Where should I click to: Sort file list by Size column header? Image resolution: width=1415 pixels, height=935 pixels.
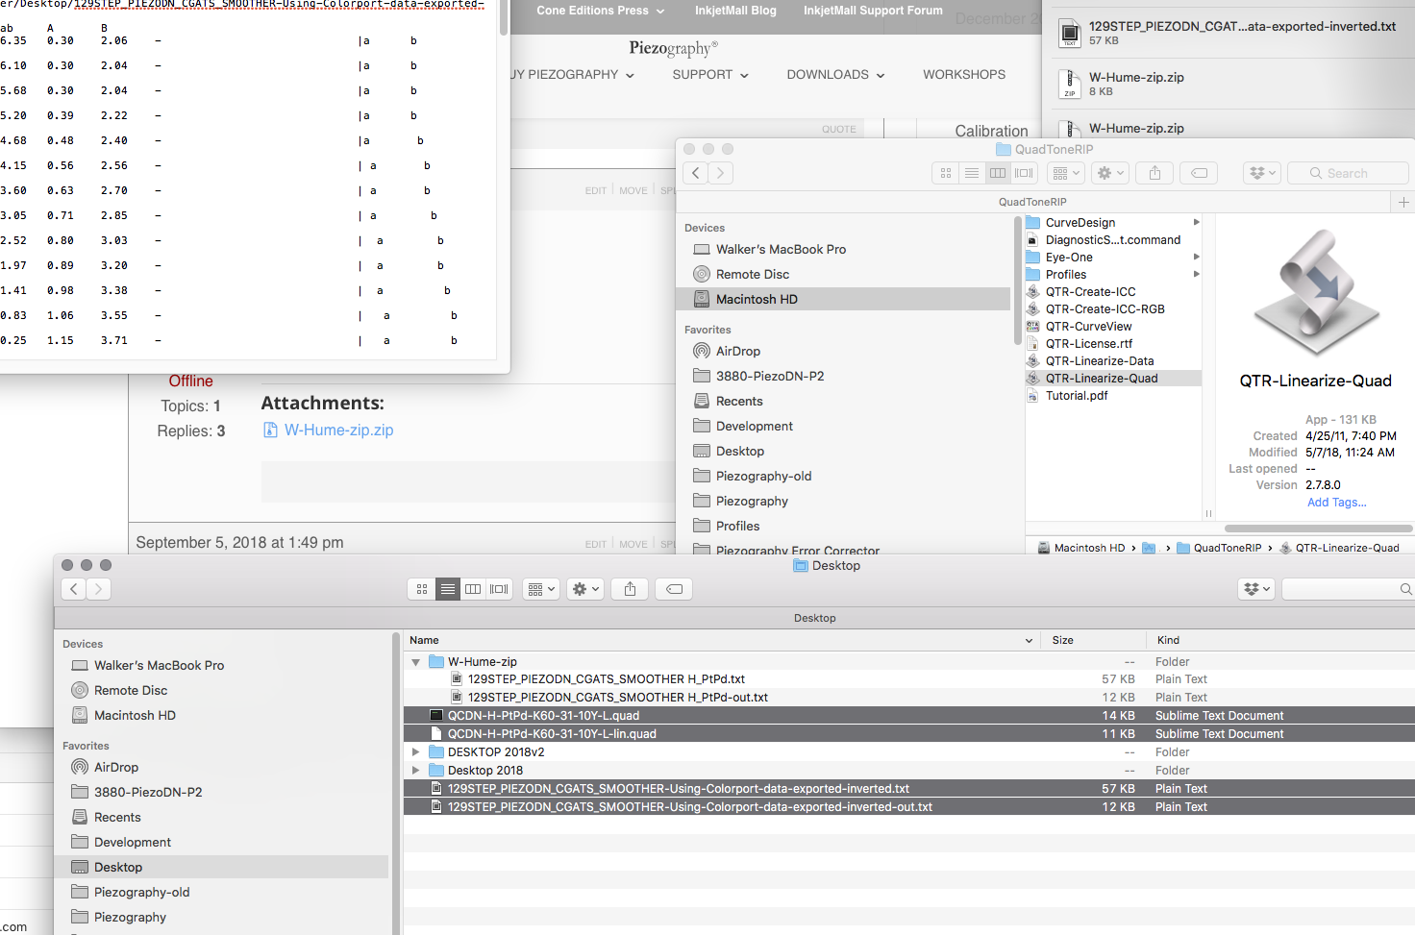(1062, 640)
